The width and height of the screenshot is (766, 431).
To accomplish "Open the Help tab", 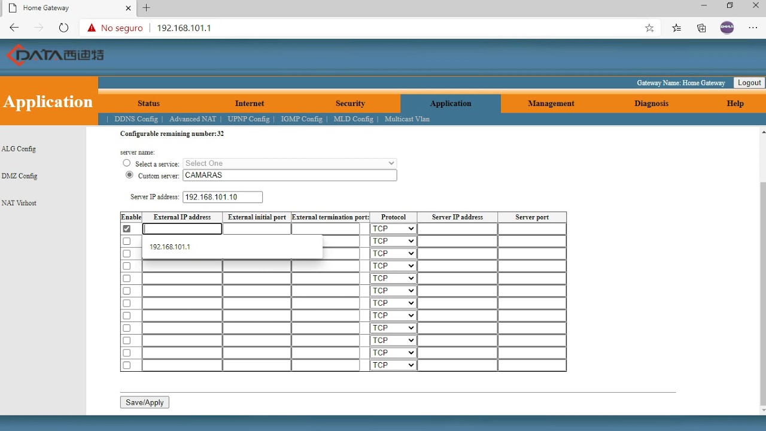I will pos(735,104).
